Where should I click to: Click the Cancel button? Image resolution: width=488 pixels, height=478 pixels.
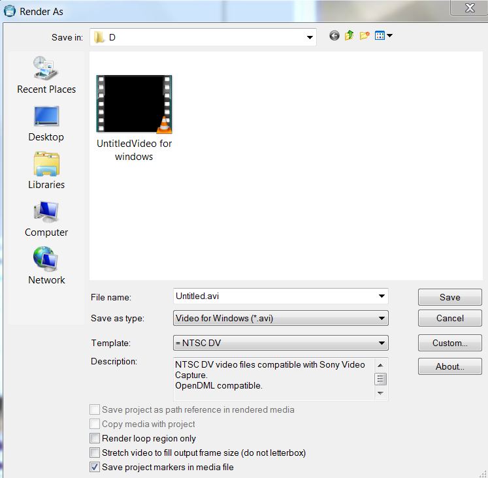point(449,318)
